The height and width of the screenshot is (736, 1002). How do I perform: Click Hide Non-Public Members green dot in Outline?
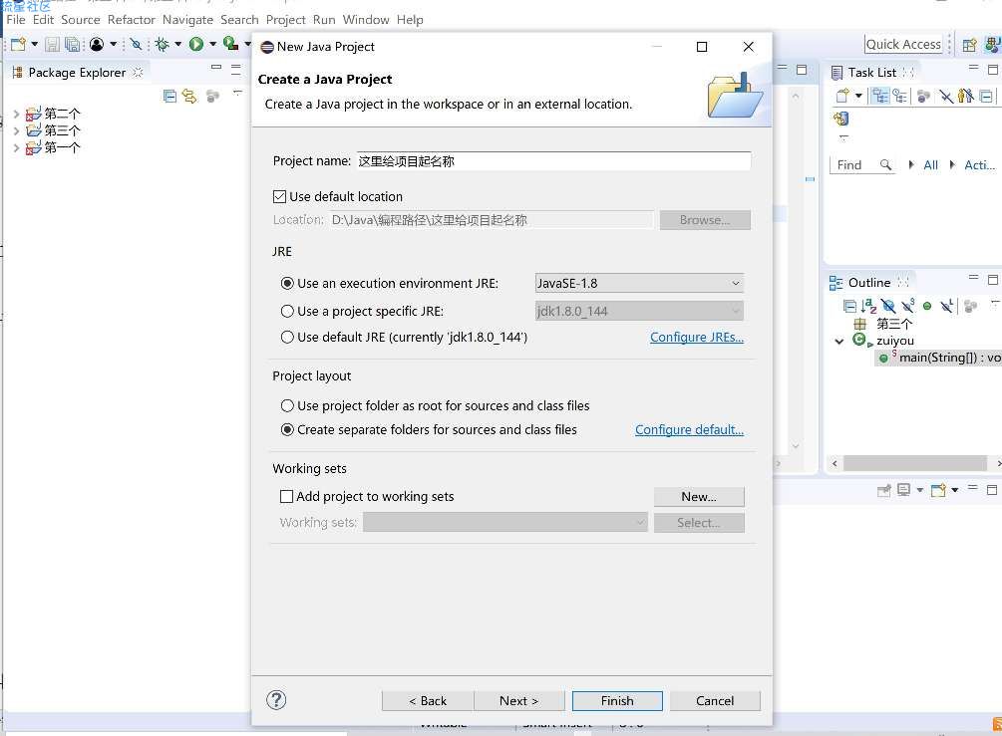[x=927, y=306]
